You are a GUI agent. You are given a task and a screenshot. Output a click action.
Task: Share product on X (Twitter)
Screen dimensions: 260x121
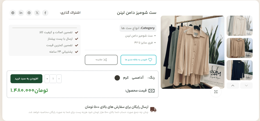pos(37,13)
